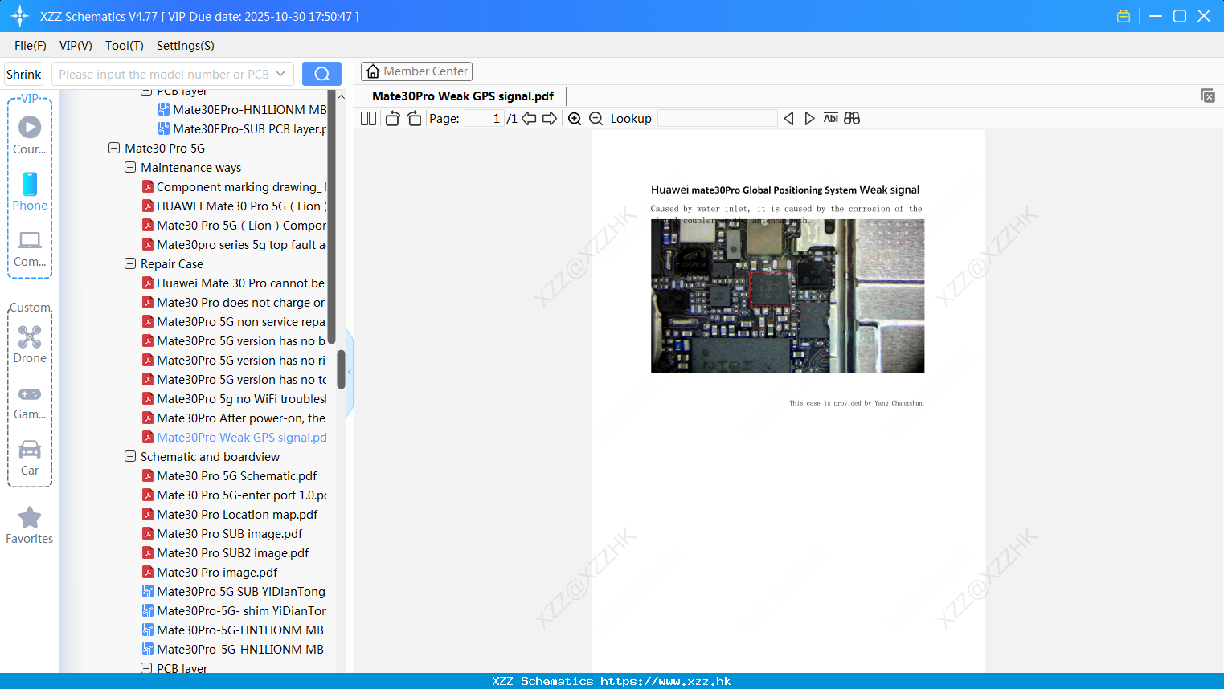Select Car category in sidebar
Viewport: 1224px width, 689px height.
click(30, 458)
